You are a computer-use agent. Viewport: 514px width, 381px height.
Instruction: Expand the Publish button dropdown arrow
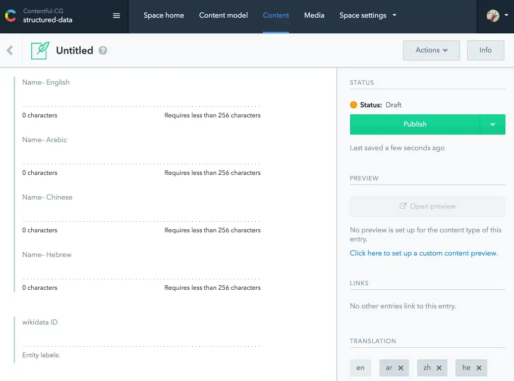click(492, 124)
